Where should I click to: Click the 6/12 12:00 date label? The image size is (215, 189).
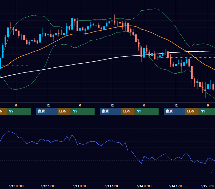click(x=48, y=186)
